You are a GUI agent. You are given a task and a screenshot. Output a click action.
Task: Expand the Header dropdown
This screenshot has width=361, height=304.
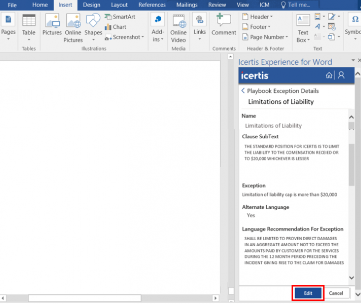tap(258, 17)
